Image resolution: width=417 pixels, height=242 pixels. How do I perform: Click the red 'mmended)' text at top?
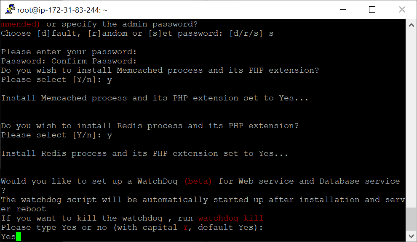click(x=20, y=24)
